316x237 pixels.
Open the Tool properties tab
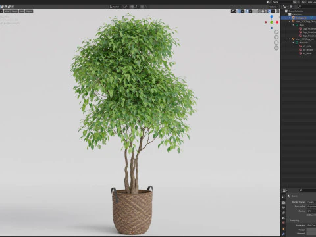click(284, 197)
